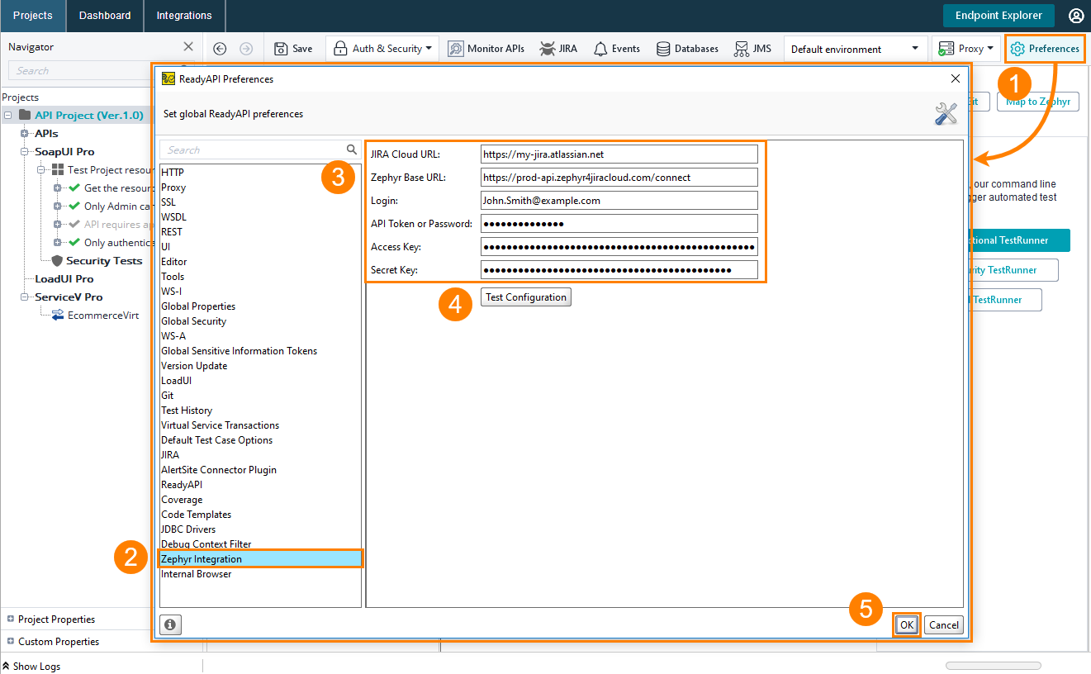Expand the APIs tree node
The height and width of the screenshot is (674, 1091).
[25, 133]
